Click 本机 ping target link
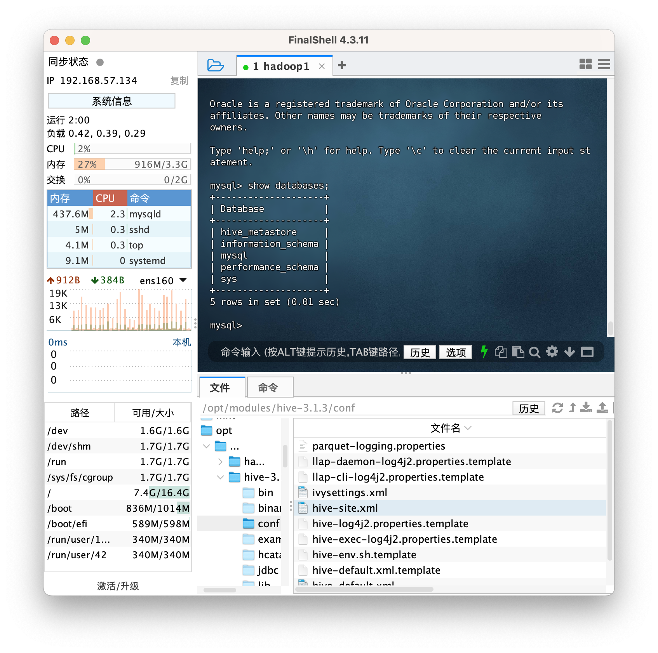The width and height of the screenshot is (658, 653). tap(182, 342)
